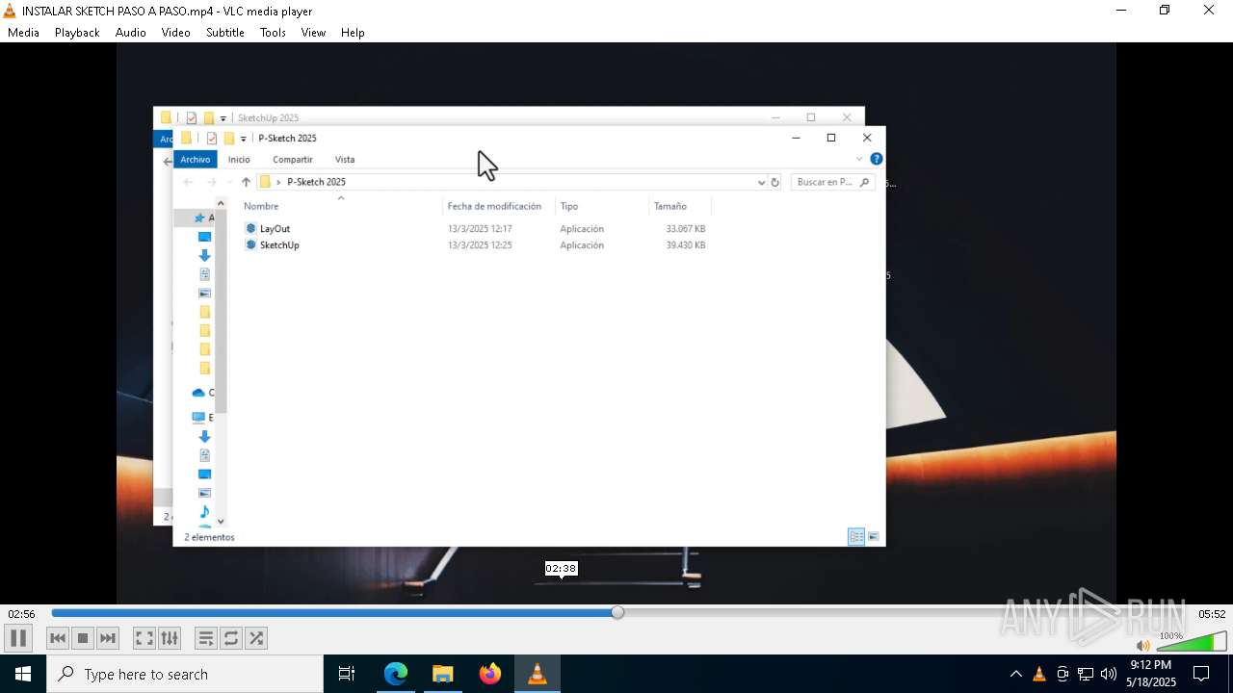1233x693 pixels.
Task: Select OneDrive cloud icon in sidebar
Action: [198, 393]
